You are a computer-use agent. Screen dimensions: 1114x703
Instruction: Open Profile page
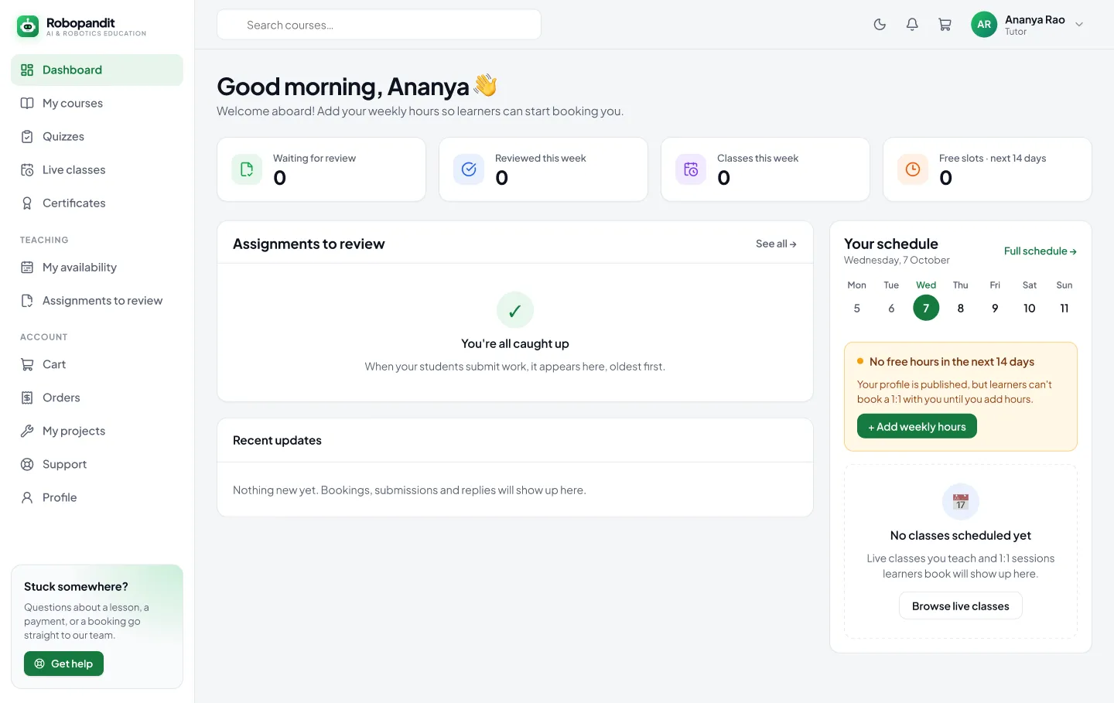click(97, 497)
